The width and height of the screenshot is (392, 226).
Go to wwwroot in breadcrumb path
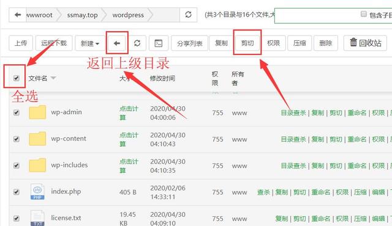[x=39, y=15]
